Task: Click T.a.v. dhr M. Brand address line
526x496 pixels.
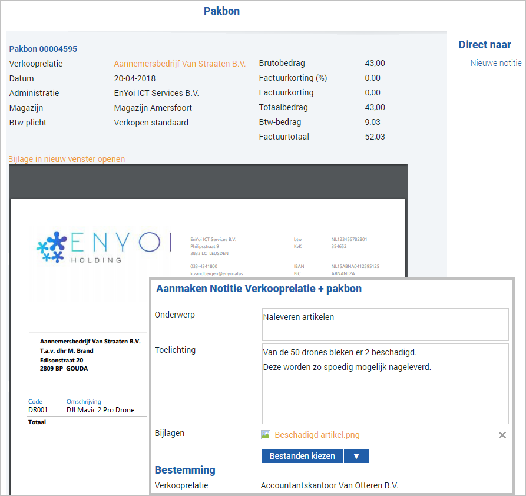Action: coord(67,350)
